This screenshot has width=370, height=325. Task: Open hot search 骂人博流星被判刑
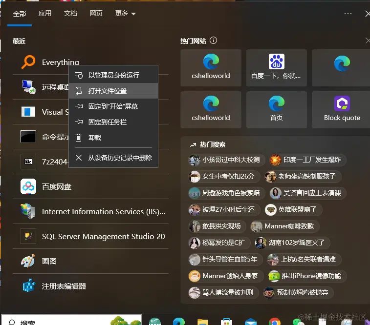click(x=223, y=292)
